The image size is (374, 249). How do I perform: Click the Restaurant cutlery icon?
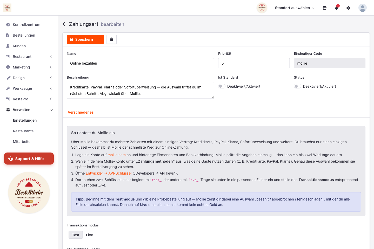[x=8, y=57]
